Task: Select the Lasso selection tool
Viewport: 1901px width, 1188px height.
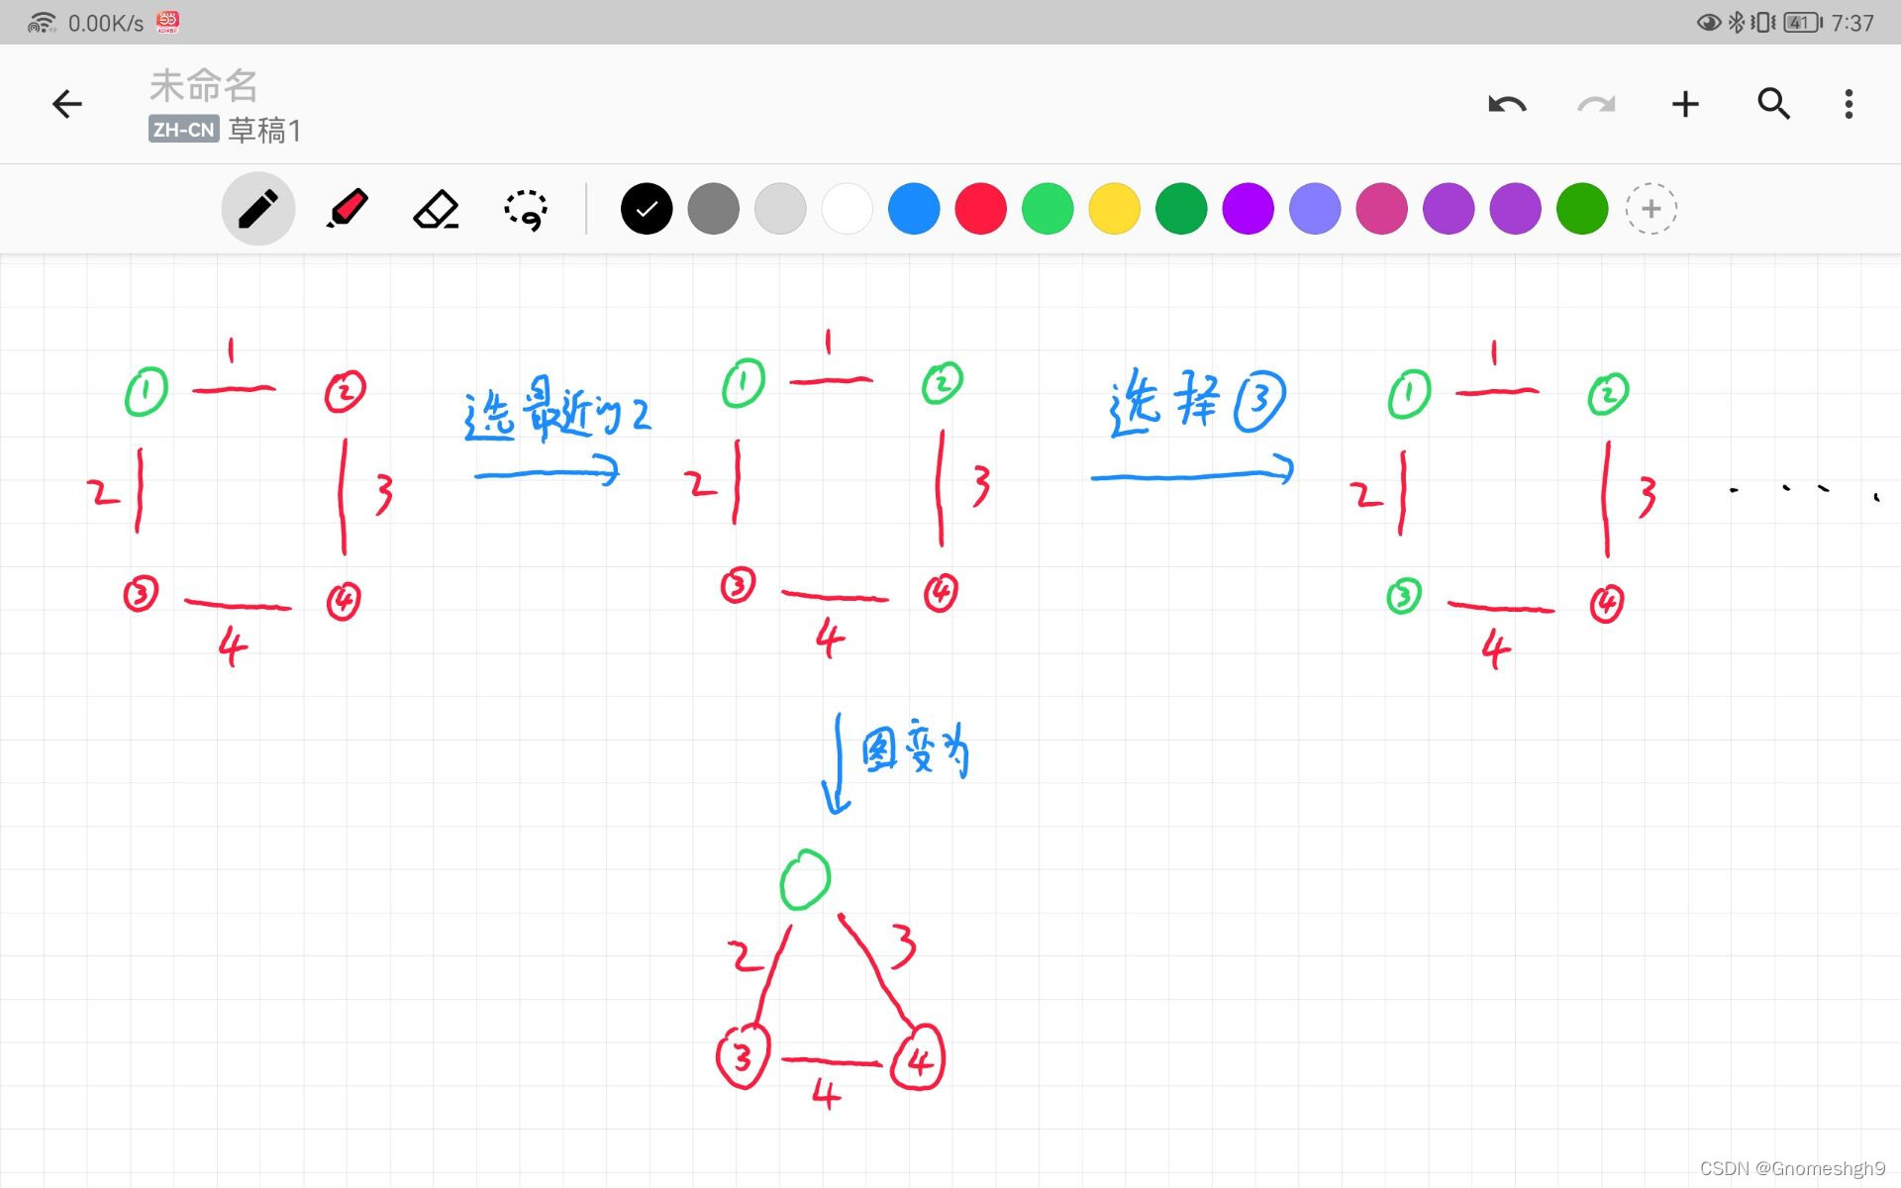Action: (526, 210)
